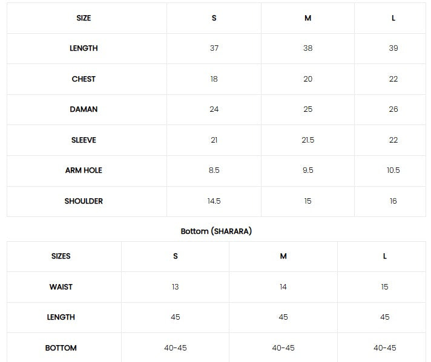Select the DAMAN row label
This screenshot has width=431, height=362.
(x=84, y=109)
